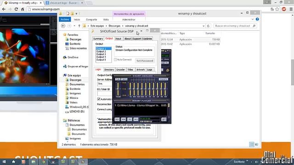Screen dimensions: 294x165
Task: Open the Chrome menu button
Action: [291, 9]
